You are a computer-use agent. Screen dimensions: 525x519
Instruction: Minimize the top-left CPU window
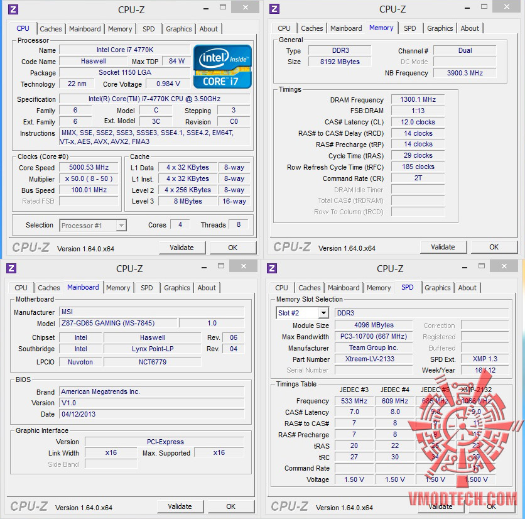pos(206,8)
